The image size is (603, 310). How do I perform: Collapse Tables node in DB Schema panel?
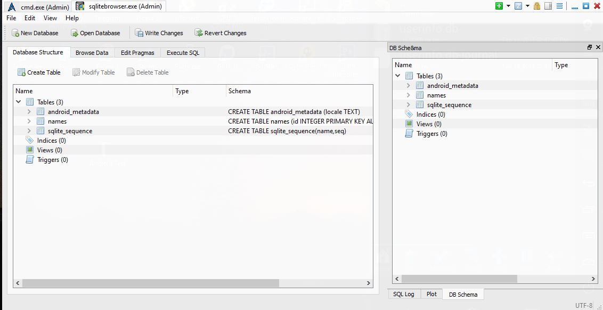(398, 76)
